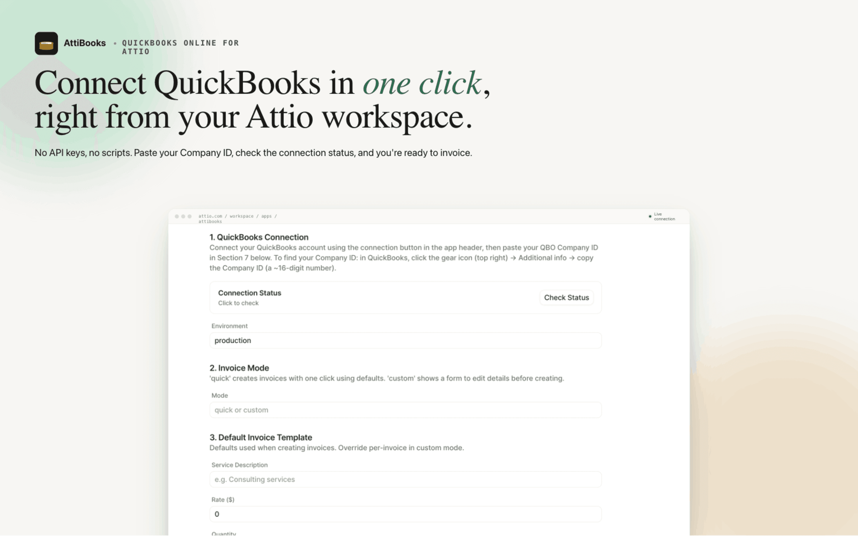Click the first gray window dot

[177, 216]
